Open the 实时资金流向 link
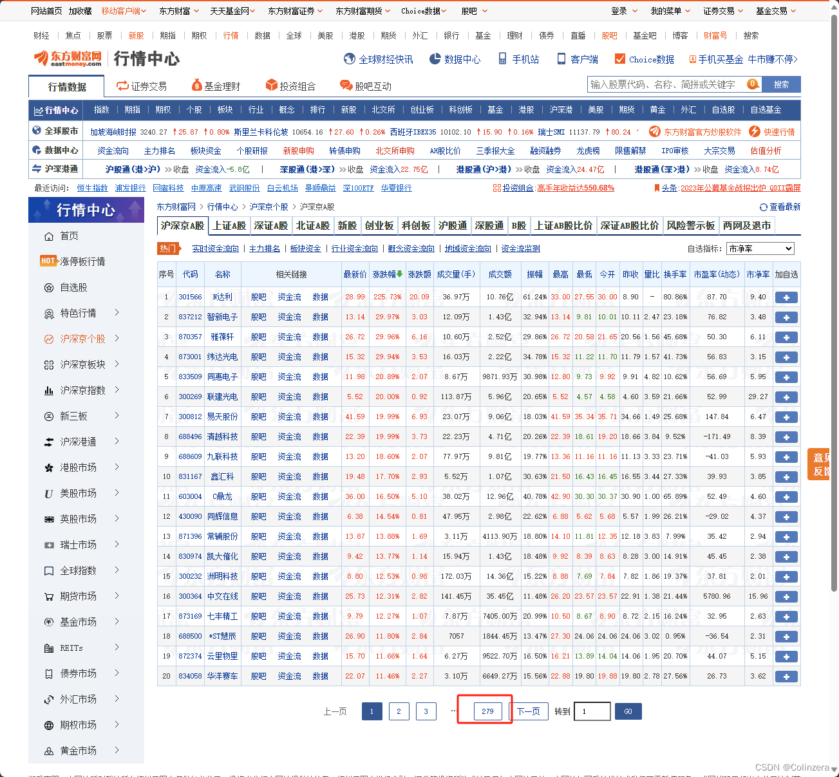Screen dimensions: 839x777 215,248
